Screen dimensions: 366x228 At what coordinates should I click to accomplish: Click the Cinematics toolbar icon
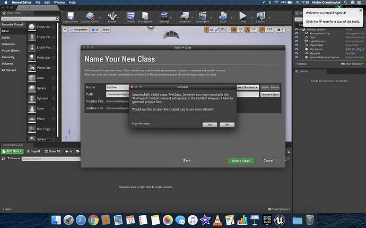(203, 17)
